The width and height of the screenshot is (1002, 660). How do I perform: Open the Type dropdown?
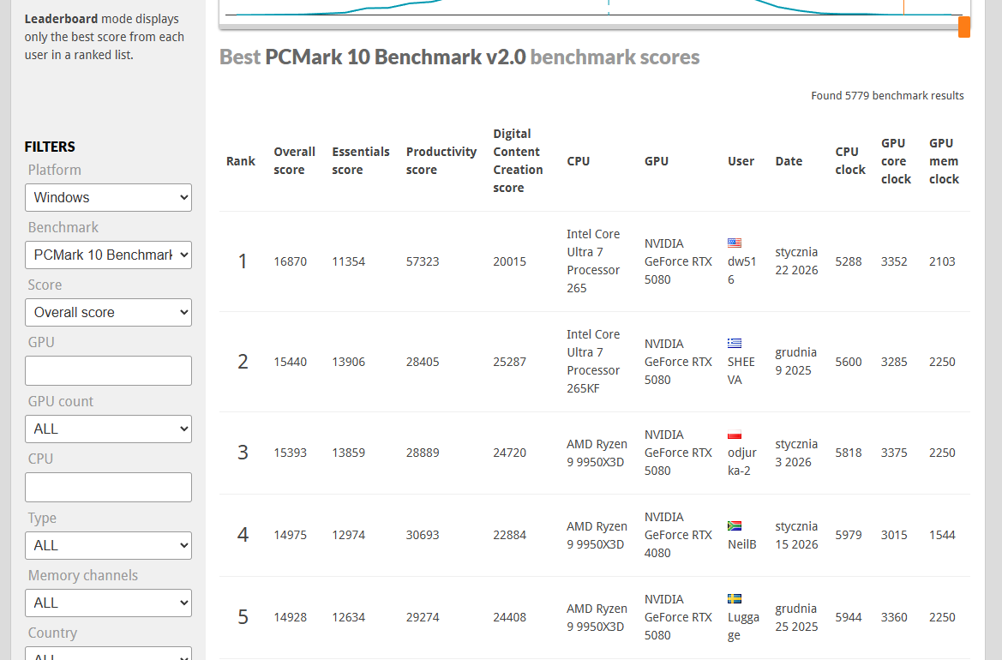coord(108,546)
